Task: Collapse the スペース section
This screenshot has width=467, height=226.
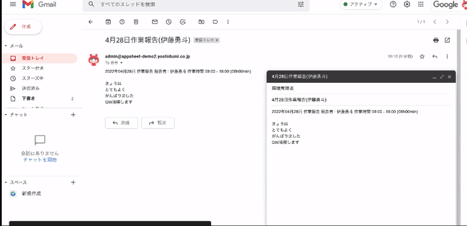Action: pyautogui.click(x=6, y=182)
